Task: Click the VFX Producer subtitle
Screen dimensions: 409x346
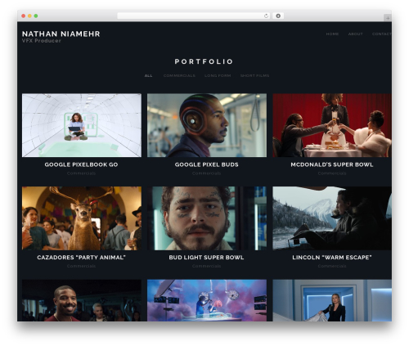Action: coord(42,41)
